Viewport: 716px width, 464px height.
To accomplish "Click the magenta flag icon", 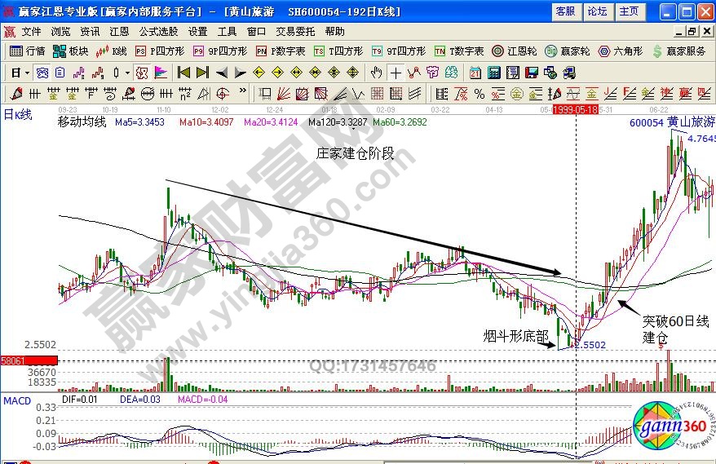I will [161, 73].
